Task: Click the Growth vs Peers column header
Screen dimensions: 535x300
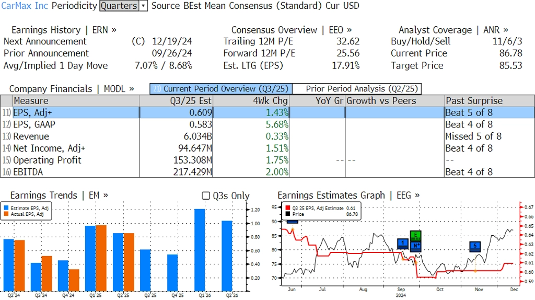Action: (395, 101)
